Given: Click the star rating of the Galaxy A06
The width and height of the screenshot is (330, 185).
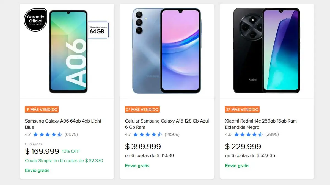Looking at the screenshot, I should tap(48, 134).
